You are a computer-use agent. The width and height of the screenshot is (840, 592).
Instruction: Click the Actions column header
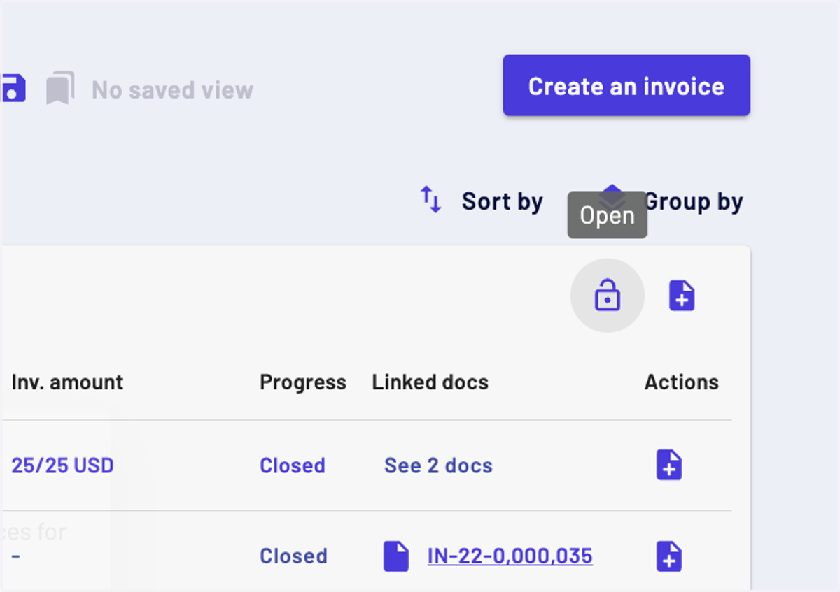pos(682,382)
